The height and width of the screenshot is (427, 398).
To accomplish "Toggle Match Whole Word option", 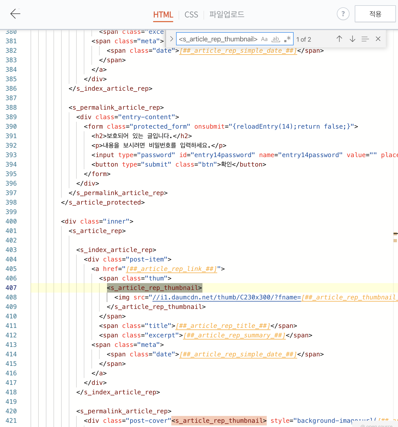I will tap(276, 39).
